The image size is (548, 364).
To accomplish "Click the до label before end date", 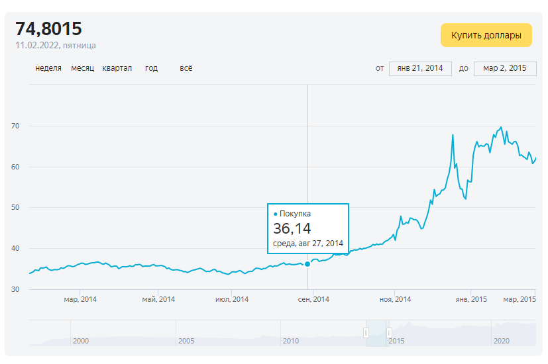I will click(464, 68).
